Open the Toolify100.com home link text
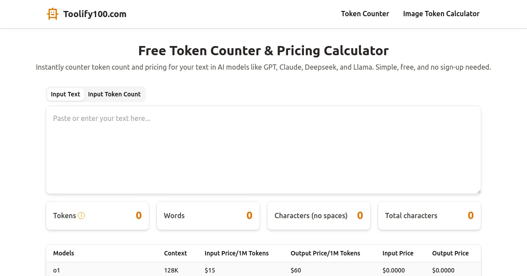The width and height of the screenshot is (527, 276). tap(94, 14)
